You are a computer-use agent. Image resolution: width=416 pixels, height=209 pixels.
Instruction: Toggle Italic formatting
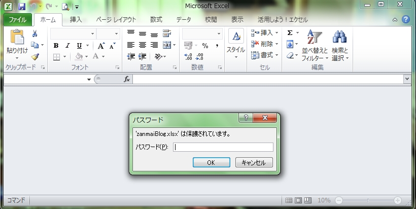click(67, 46)
